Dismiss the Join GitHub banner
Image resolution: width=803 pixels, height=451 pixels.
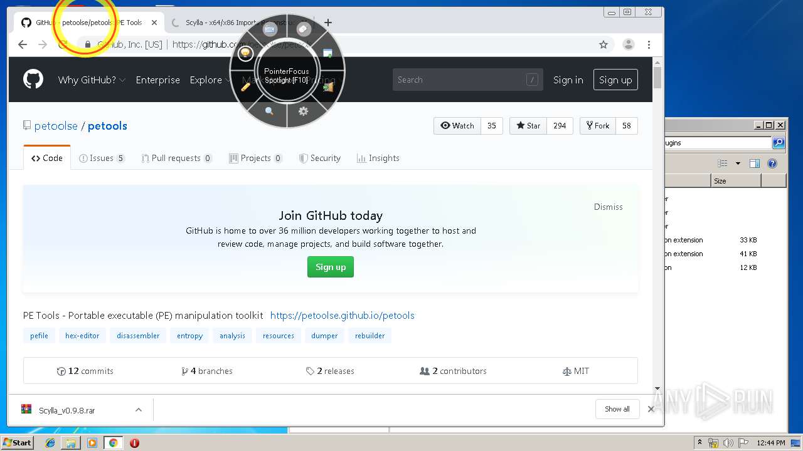point(609,207)
